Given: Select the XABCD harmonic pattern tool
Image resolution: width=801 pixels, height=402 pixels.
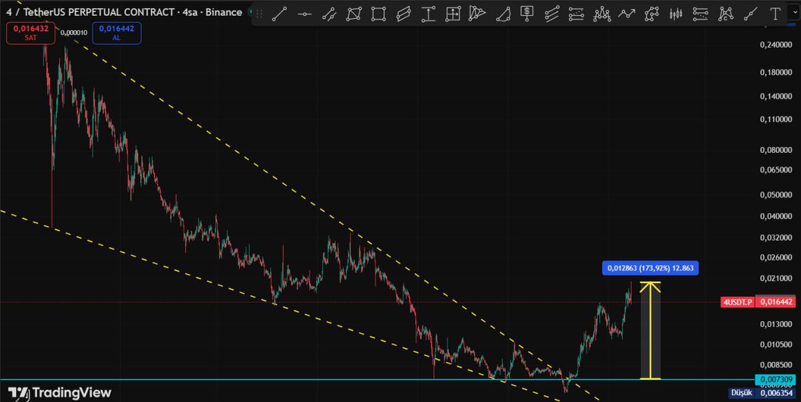Looking at the screenshot, I should pyautogui.click(x=726, y=13).
